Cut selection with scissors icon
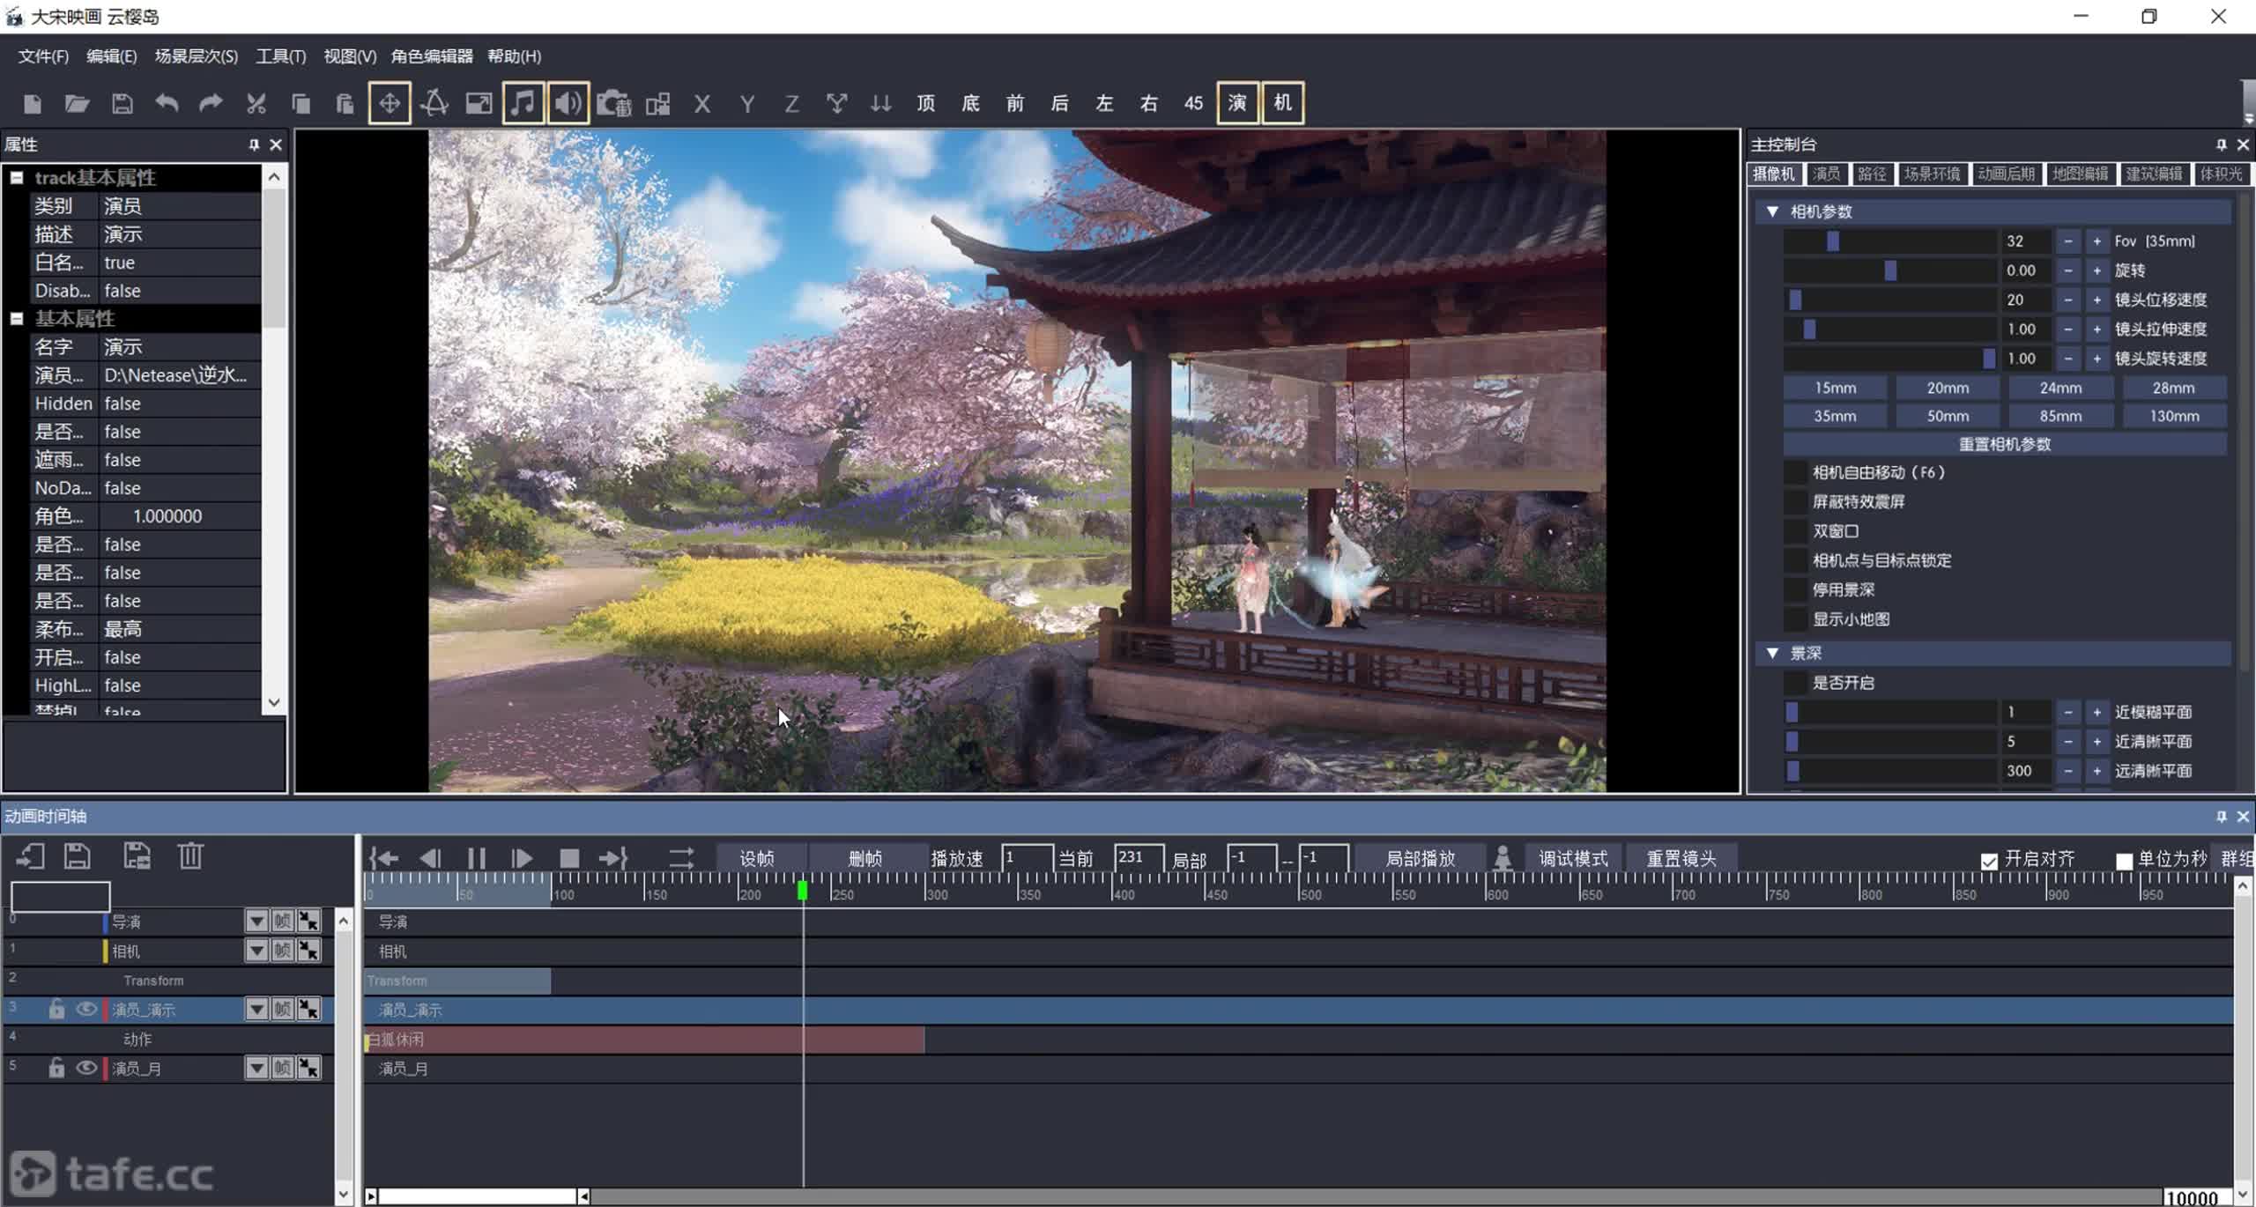 tap(256, 104)
